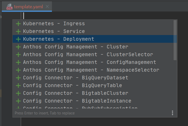Screen dimensions: 188x126
Task: Select Config Connector - BigQueryDataset
Action: [75, 78]
